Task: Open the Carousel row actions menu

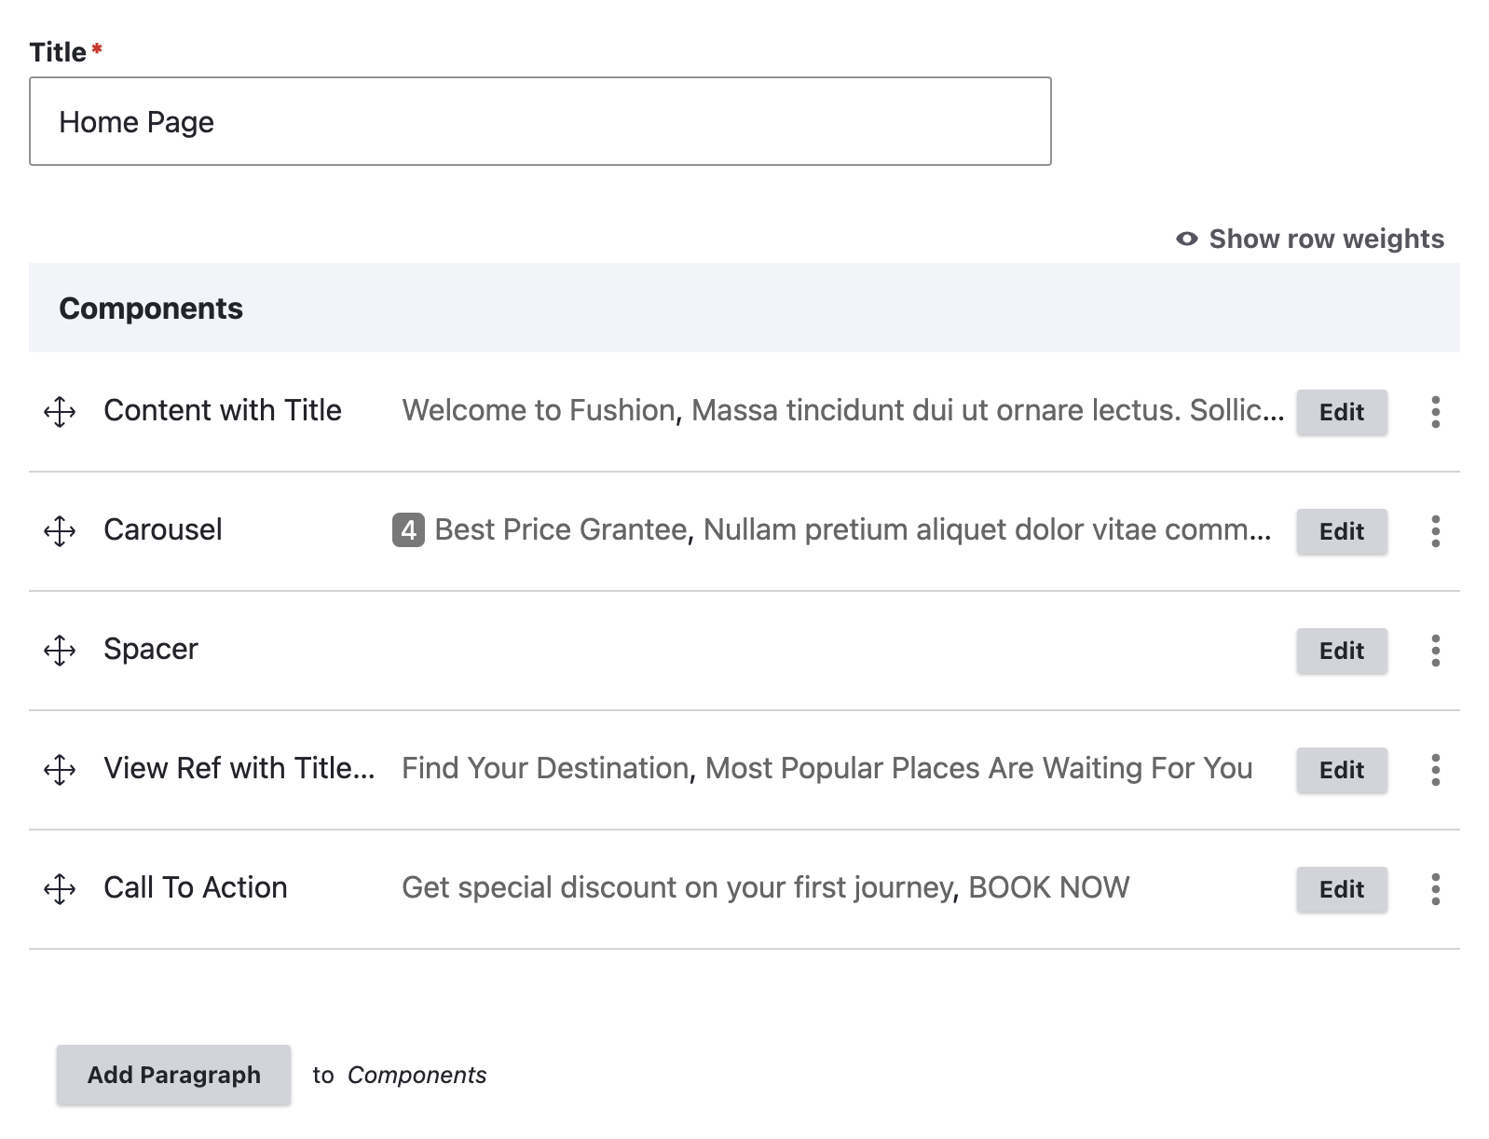Action: [1435, 531]
